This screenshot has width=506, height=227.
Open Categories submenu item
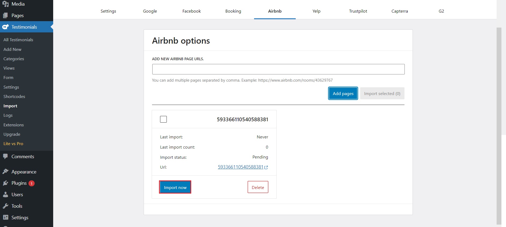(14, 59)
